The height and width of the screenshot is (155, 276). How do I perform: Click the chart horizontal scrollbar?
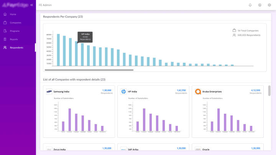(x=89, y=70)
